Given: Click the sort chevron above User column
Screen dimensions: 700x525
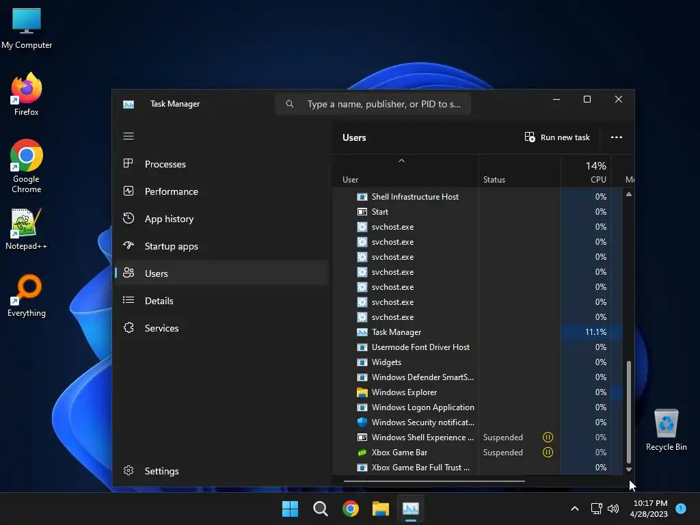Looking at the screenshot, I should 401,161.
